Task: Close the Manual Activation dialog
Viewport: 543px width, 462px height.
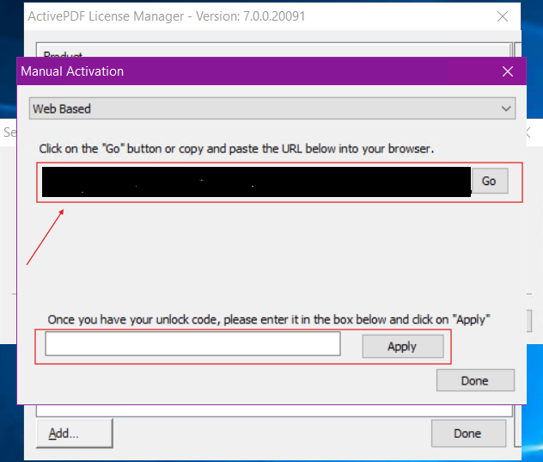Action: point(508,71)
